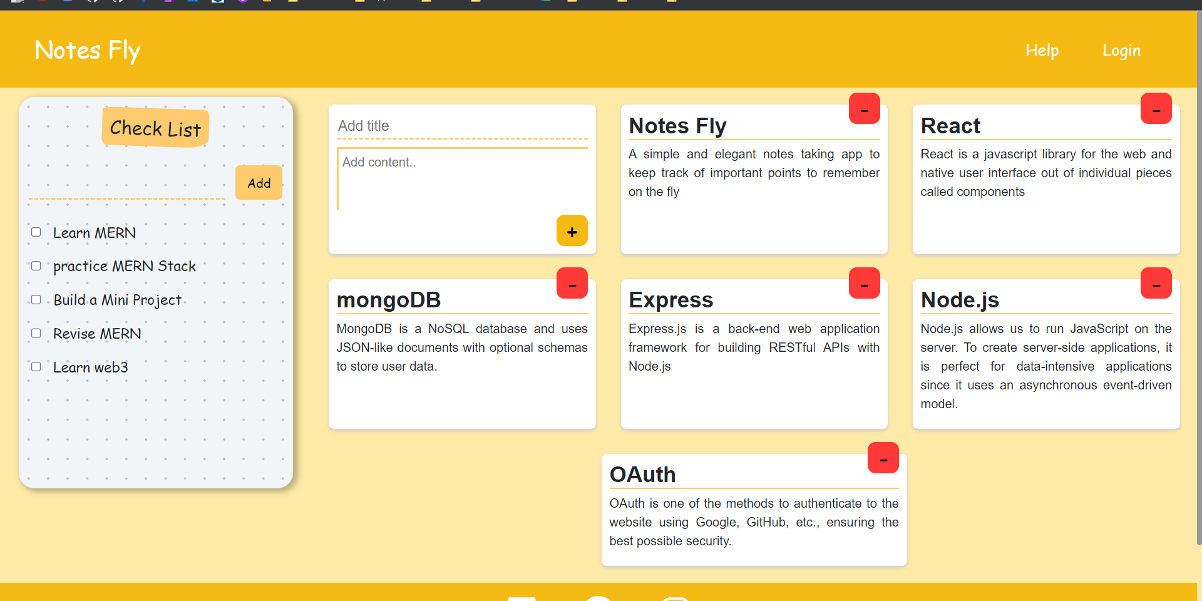The image size is (1202, 601).
Task: Click the React note description text
Action: 1045,173
